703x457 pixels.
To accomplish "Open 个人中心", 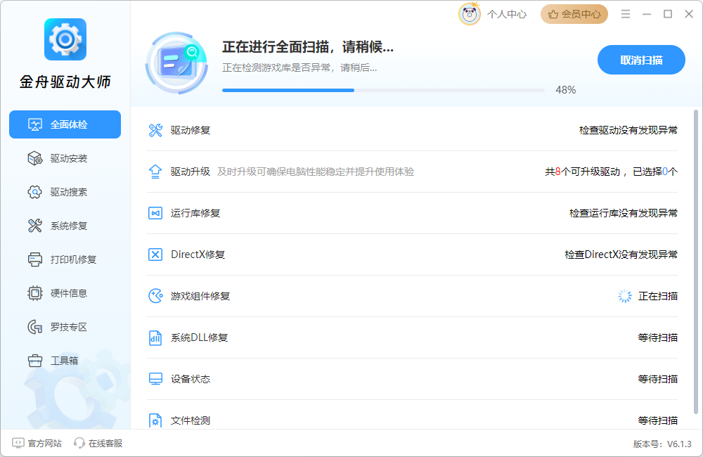I will tap(507, 14).
